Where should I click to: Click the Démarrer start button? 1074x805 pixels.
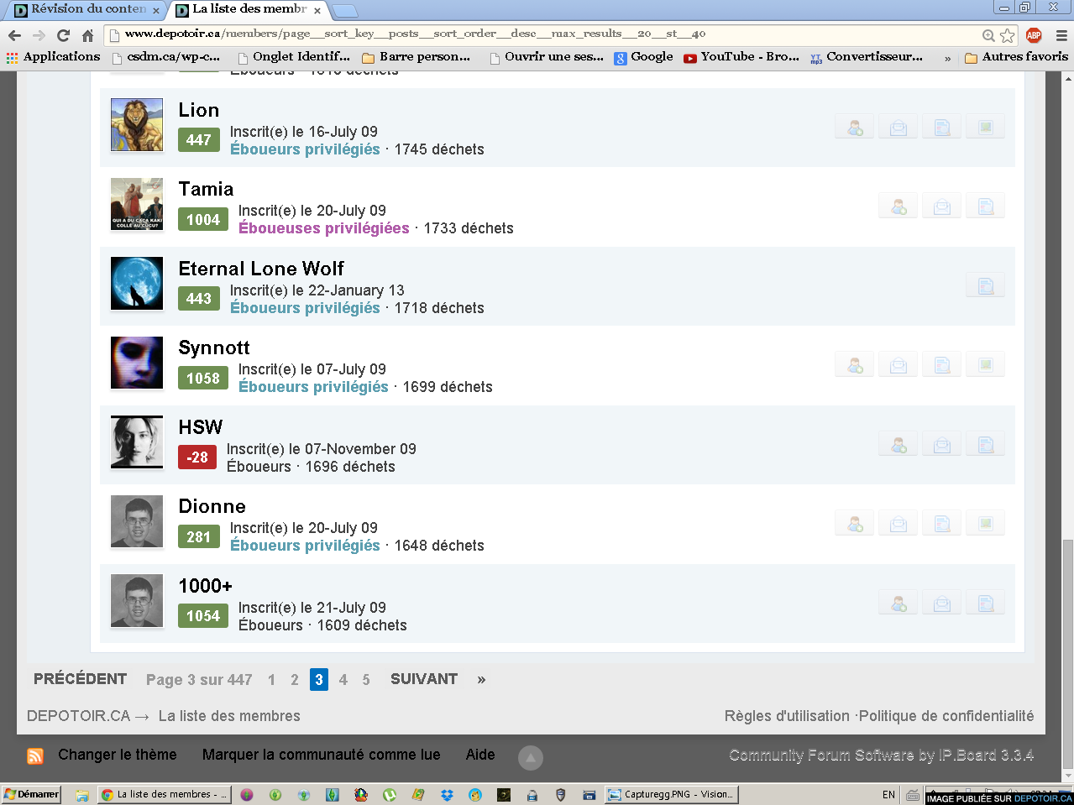pyautogui.click(x=32, y=794)
